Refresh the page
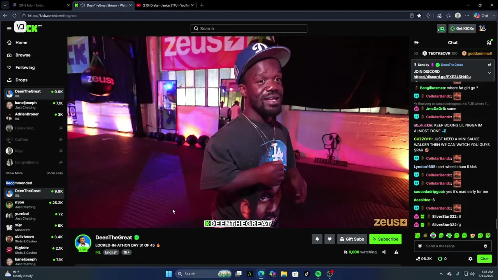Viewport: 498px width, 280px height. point(14,16)
